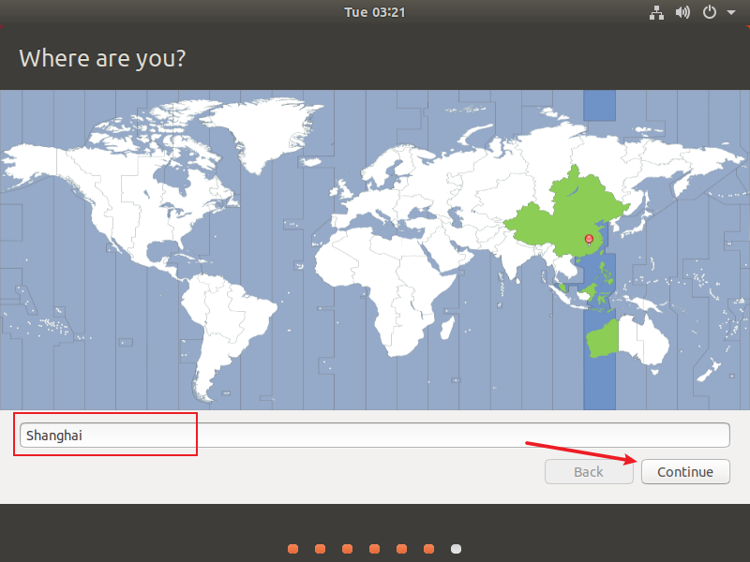Image resolution: width=750 pixels, height=562 pixels.
Task: Open the volume speaker icon
Action: 682,12
